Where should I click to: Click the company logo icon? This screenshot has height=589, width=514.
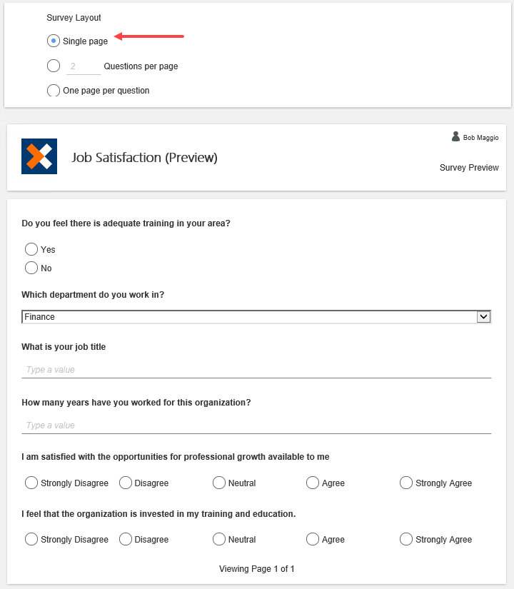coord(39,156)
